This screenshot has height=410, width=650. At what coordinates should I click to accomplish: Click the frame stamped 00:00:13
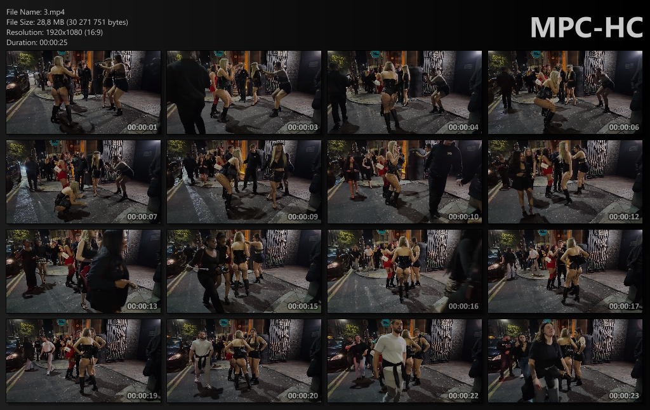coord(83,271)
